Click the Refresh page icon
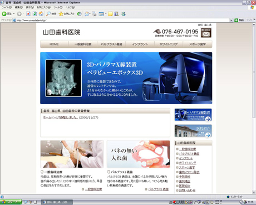Screen dimensions: 256x205 coord(35,14)
